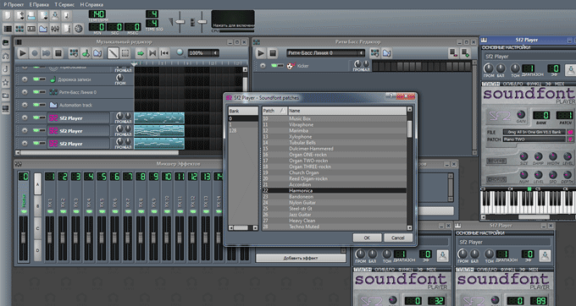
Task: Add steps icon in the Beat+Bassline editor
Action: 466,53
